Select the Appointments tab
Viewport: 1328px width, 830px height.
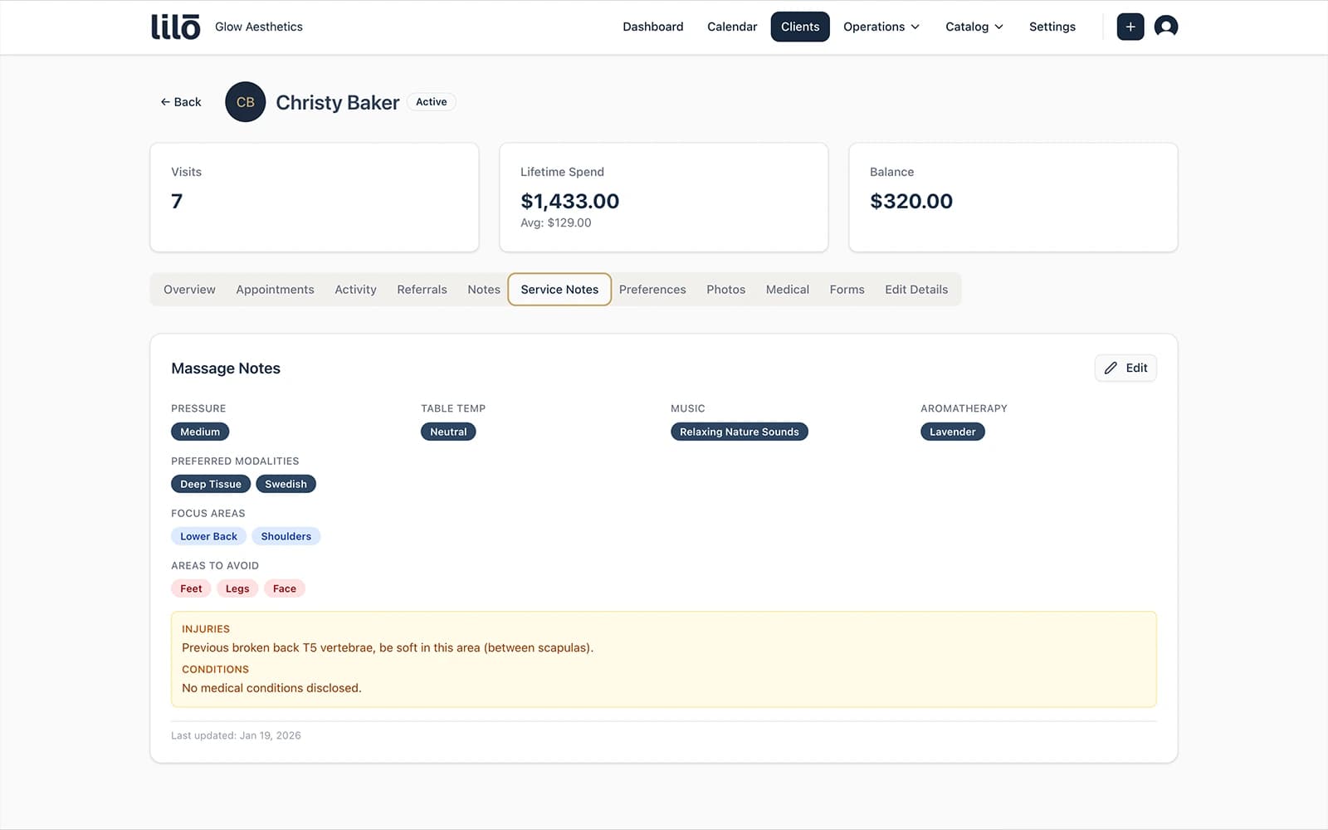coord(275,290)
